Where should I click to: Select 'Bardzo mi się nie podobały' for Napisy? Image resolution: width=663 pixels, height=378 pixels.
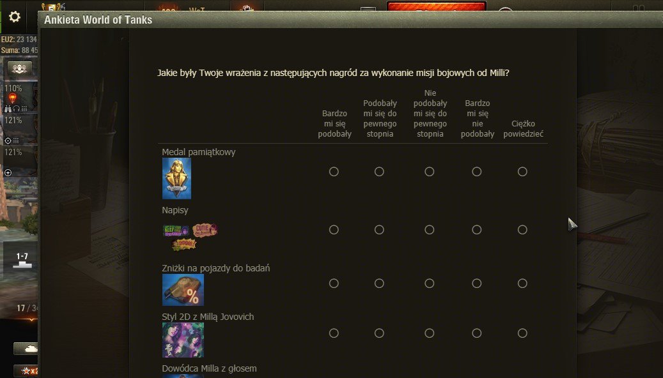click(x=476, y=229)
